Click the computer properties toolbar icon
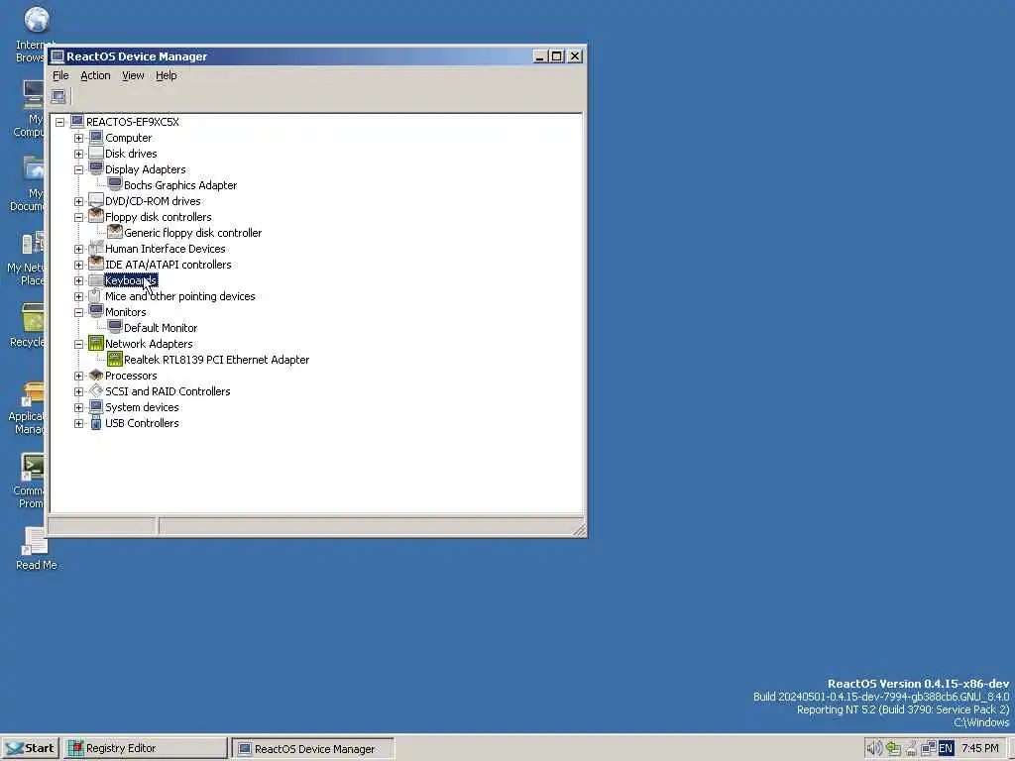This screenshot has height=761, width=1015. click(58, 97)
